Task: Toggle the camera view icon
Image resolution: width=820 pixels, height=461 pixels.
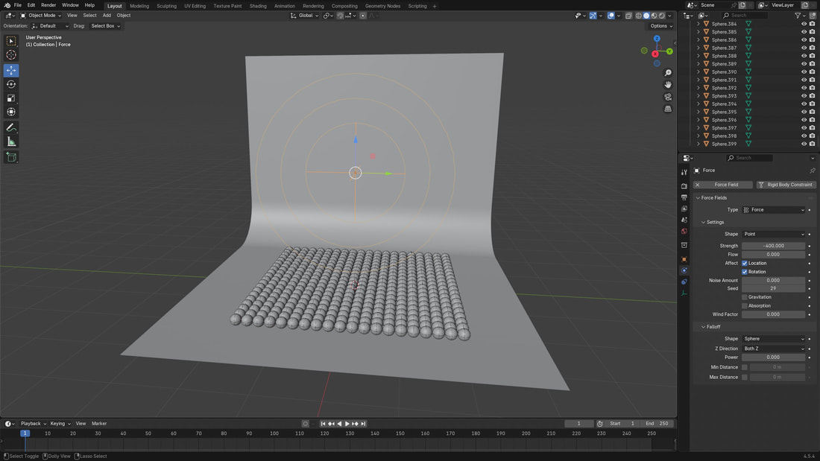Action: coord(668,97)
